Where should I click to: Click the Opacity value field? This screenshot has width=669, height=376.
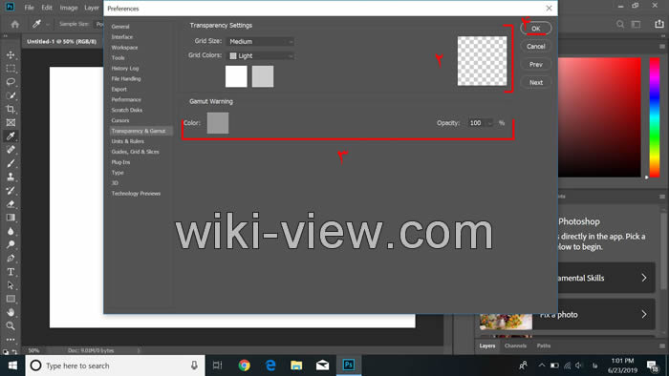click(x=477, y=123)
